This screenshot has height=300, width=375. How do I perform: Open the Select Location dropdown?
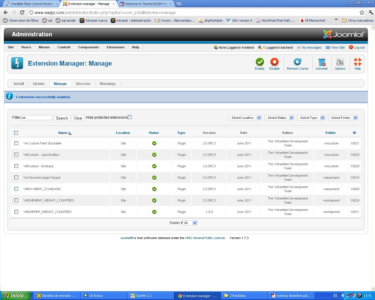pyautogui.click(x=245, y=118)
